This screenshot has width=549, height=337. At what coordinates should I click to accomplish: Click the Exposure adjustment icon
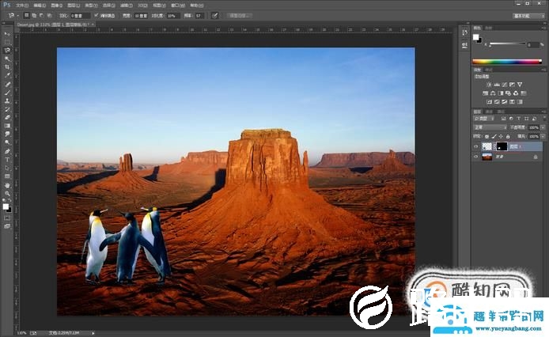[x=512, y=85]
